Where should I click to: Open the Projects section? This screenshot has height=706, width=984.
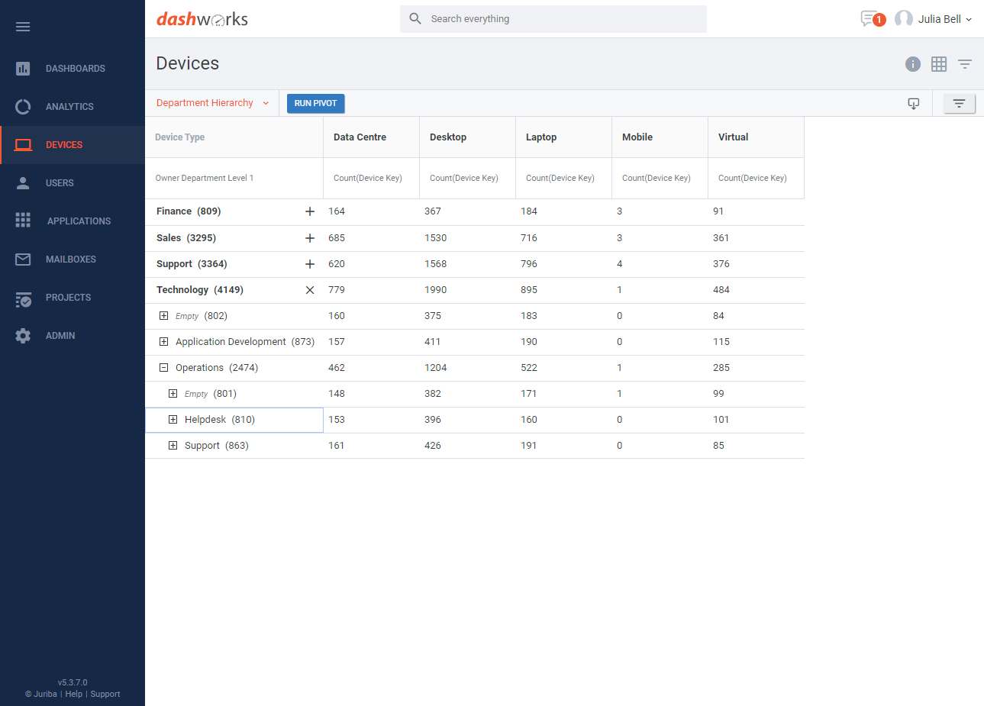68,298
